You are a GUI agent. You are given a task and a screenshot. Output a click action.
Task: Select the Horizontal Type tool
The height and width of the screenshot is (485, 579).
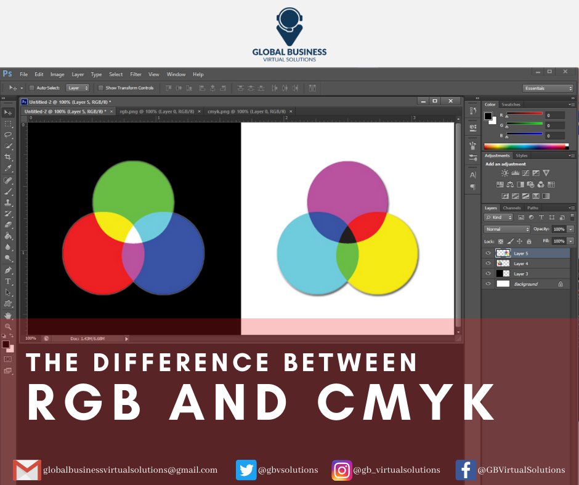8,281
